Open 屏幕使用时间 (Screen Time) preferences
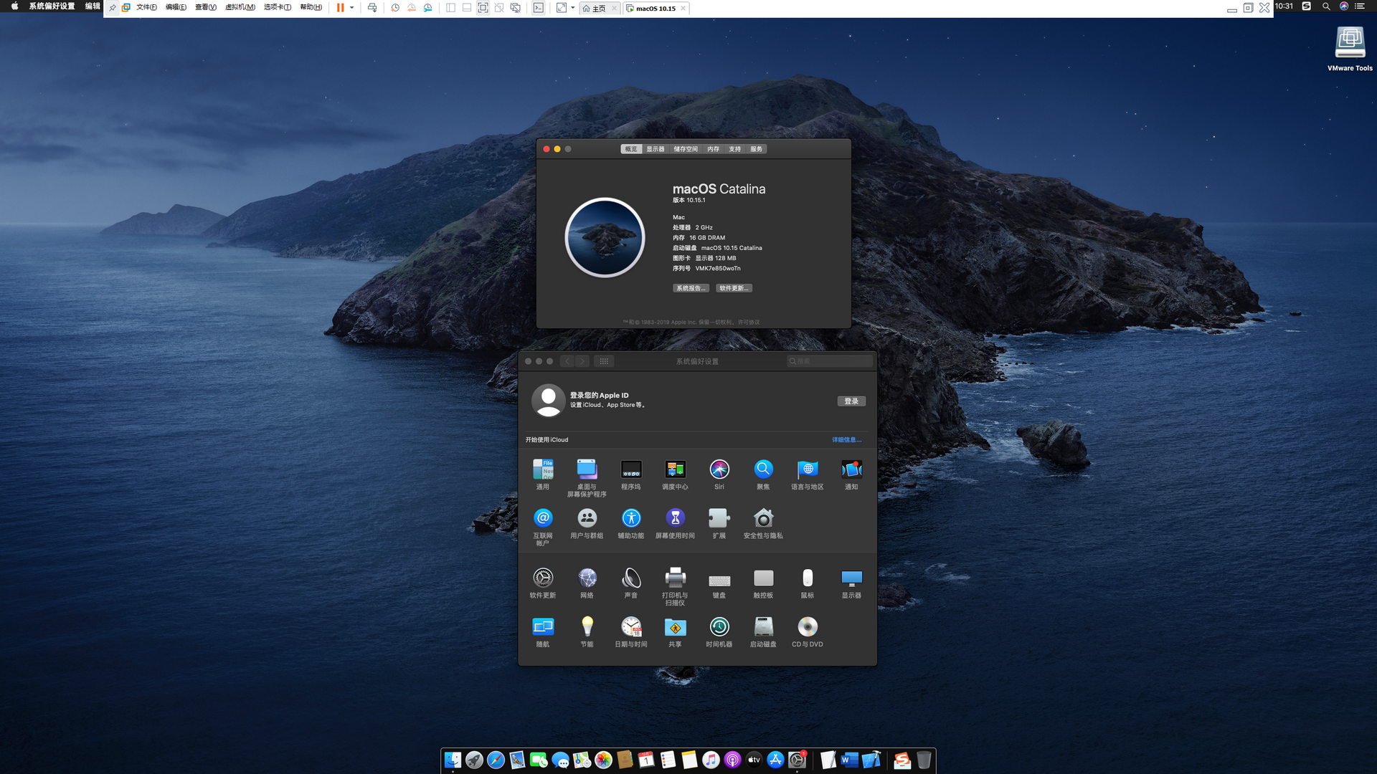This screenshot has width=1377, height=774. 675,522
